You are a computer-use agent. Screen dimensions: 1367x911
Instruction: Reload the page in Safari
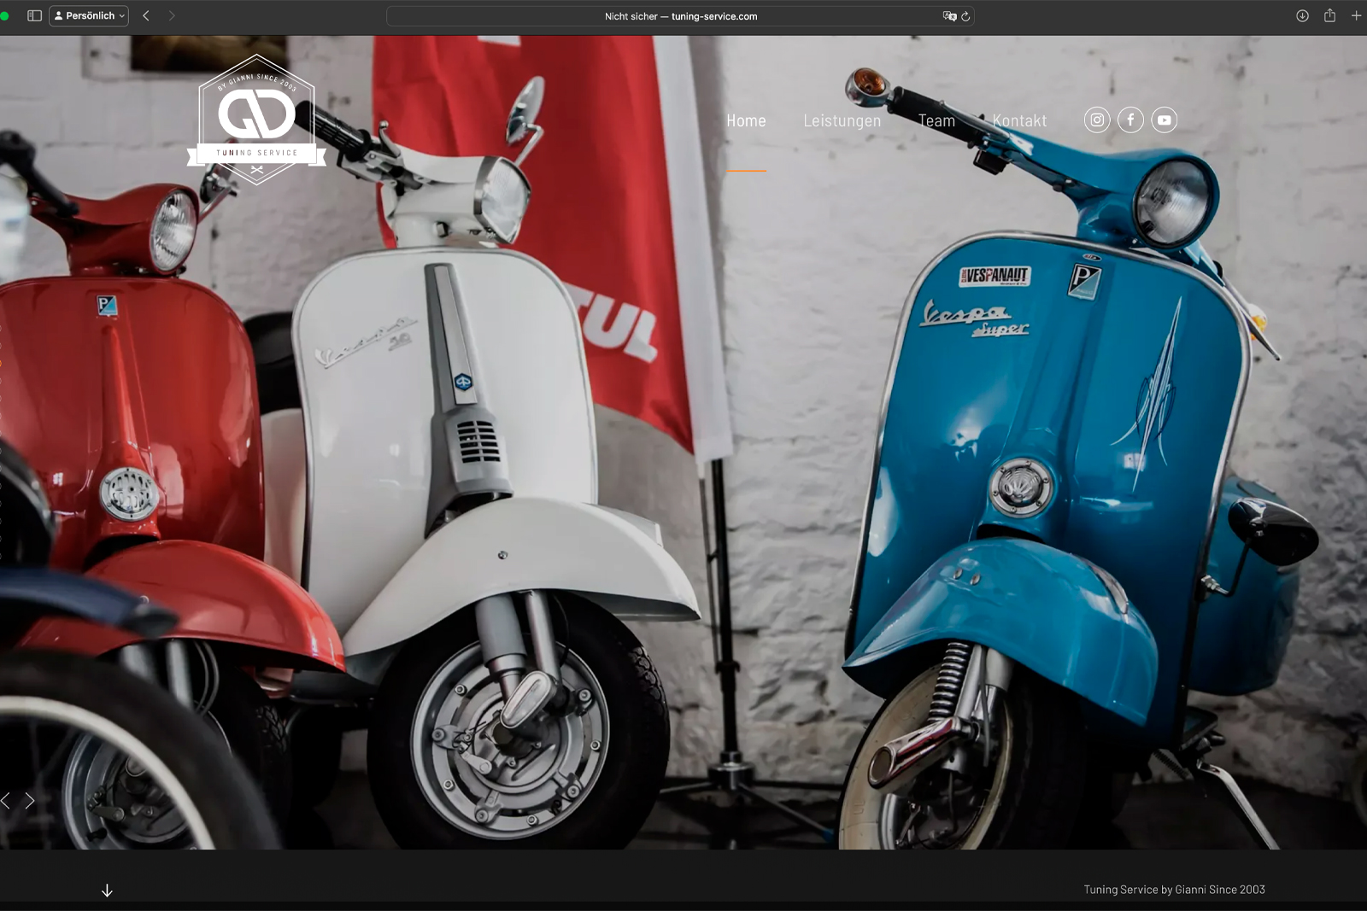(965, 16)
